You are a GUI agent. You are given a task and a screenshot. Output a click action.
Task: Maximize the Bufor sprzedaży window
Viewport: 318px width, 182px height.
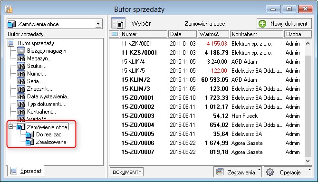click(289, 9)
